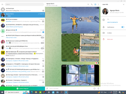Block this user
The width and height of the screenshot is (126, 94).
tap(110, 39)
